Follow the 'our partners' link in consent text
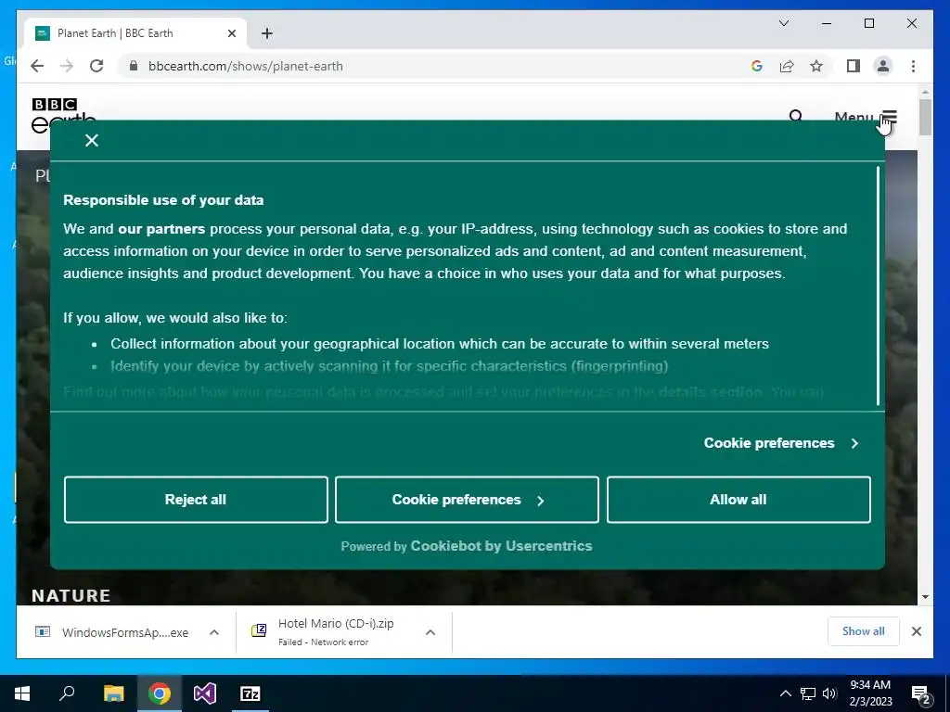Image resolution: width=950 pixels, height=712 pixels. [x=161, y=229]
